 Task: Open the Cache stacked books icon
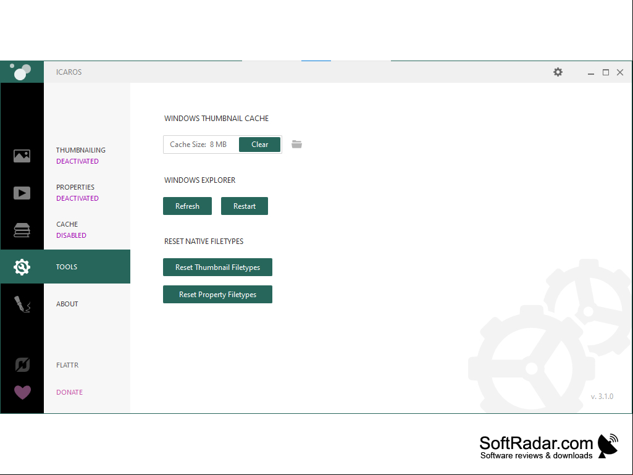coord(22,230)
